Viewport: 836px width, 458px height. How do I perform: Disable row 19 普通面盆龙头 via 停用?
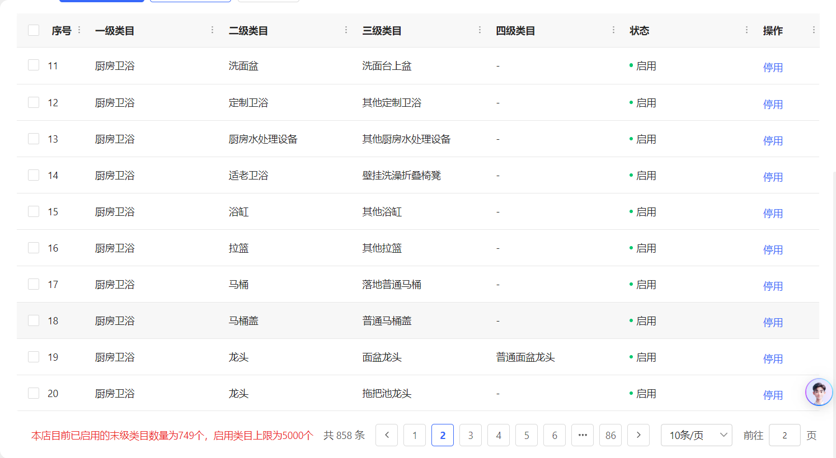point(773,358)
